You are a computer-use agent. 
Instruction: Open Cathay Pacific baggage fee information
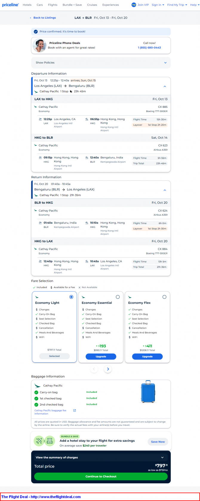click(50, 412)
